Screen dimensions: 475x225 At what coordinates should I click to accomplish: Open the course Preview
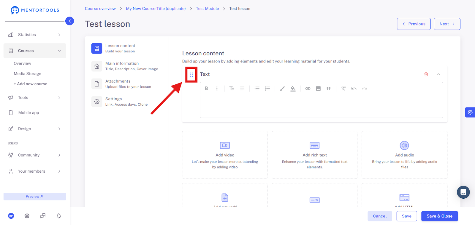(x=35, y=197)
